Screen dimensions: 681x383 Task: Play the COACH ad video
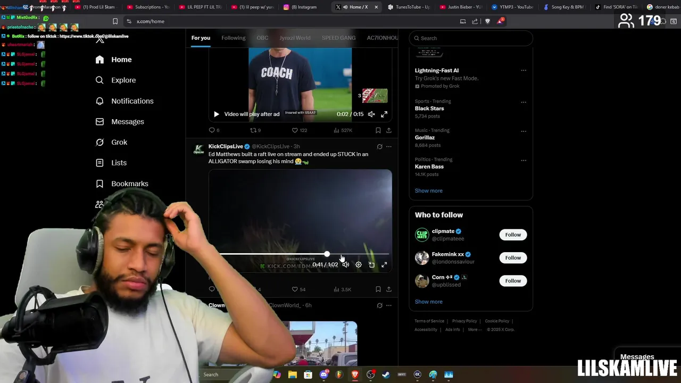coord(216,114)
